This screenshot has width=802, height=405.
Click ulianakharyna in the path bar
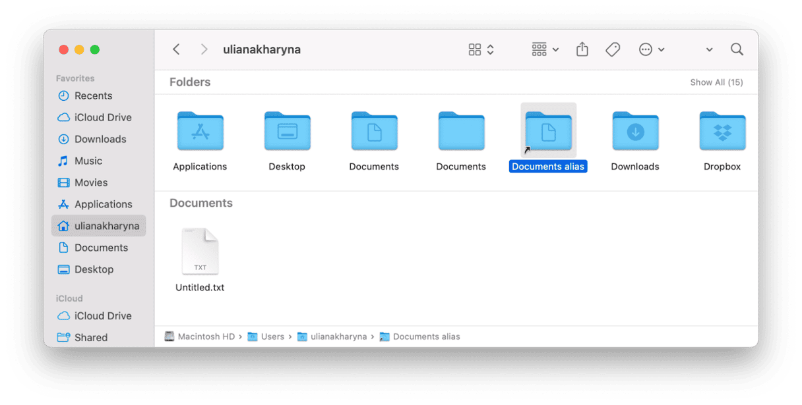pyautogui.click(x=332, y=337)
